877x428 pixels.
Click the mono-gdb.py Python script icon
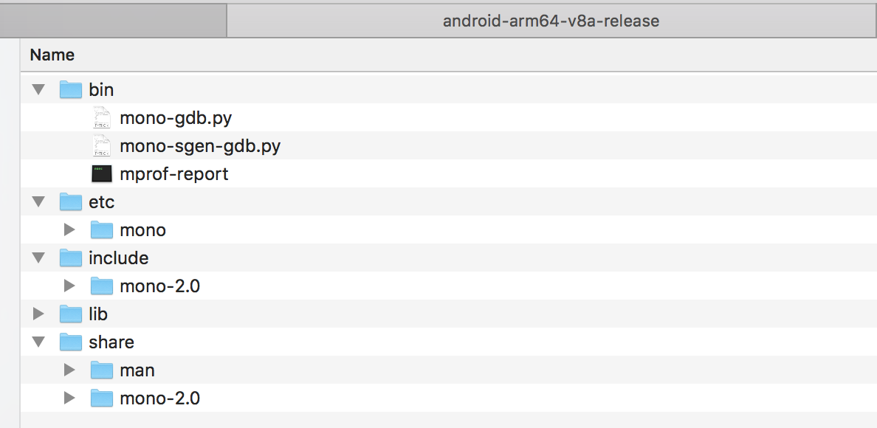click(101, 117)
